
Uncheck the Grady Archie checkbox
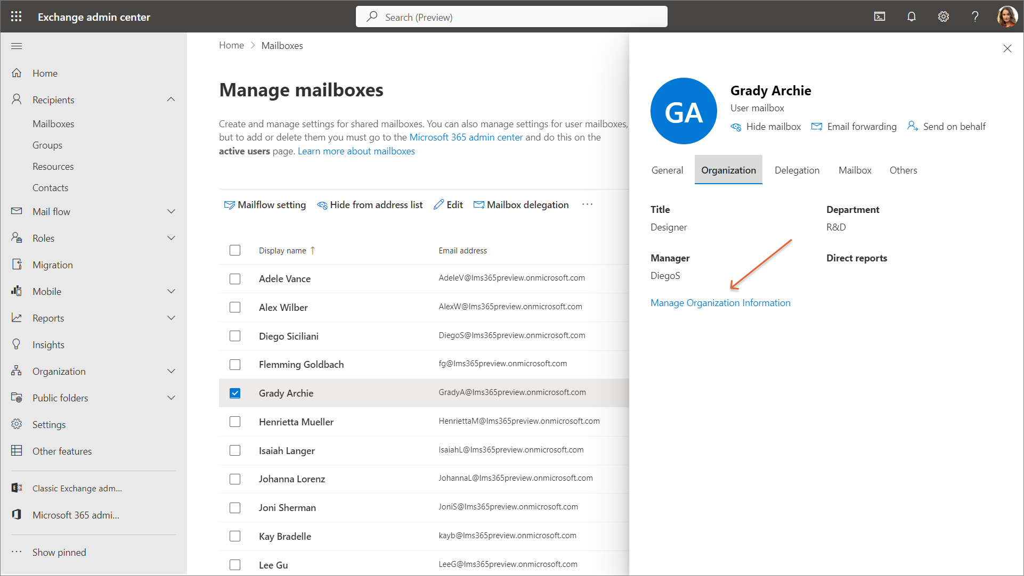coord(235,393)
